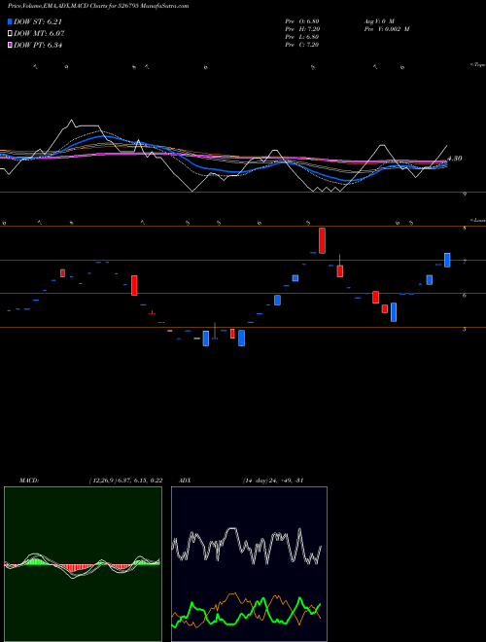Click the last blue candlestick near price 7
This screenshot has width=486, height=642.
coord(447,260)
